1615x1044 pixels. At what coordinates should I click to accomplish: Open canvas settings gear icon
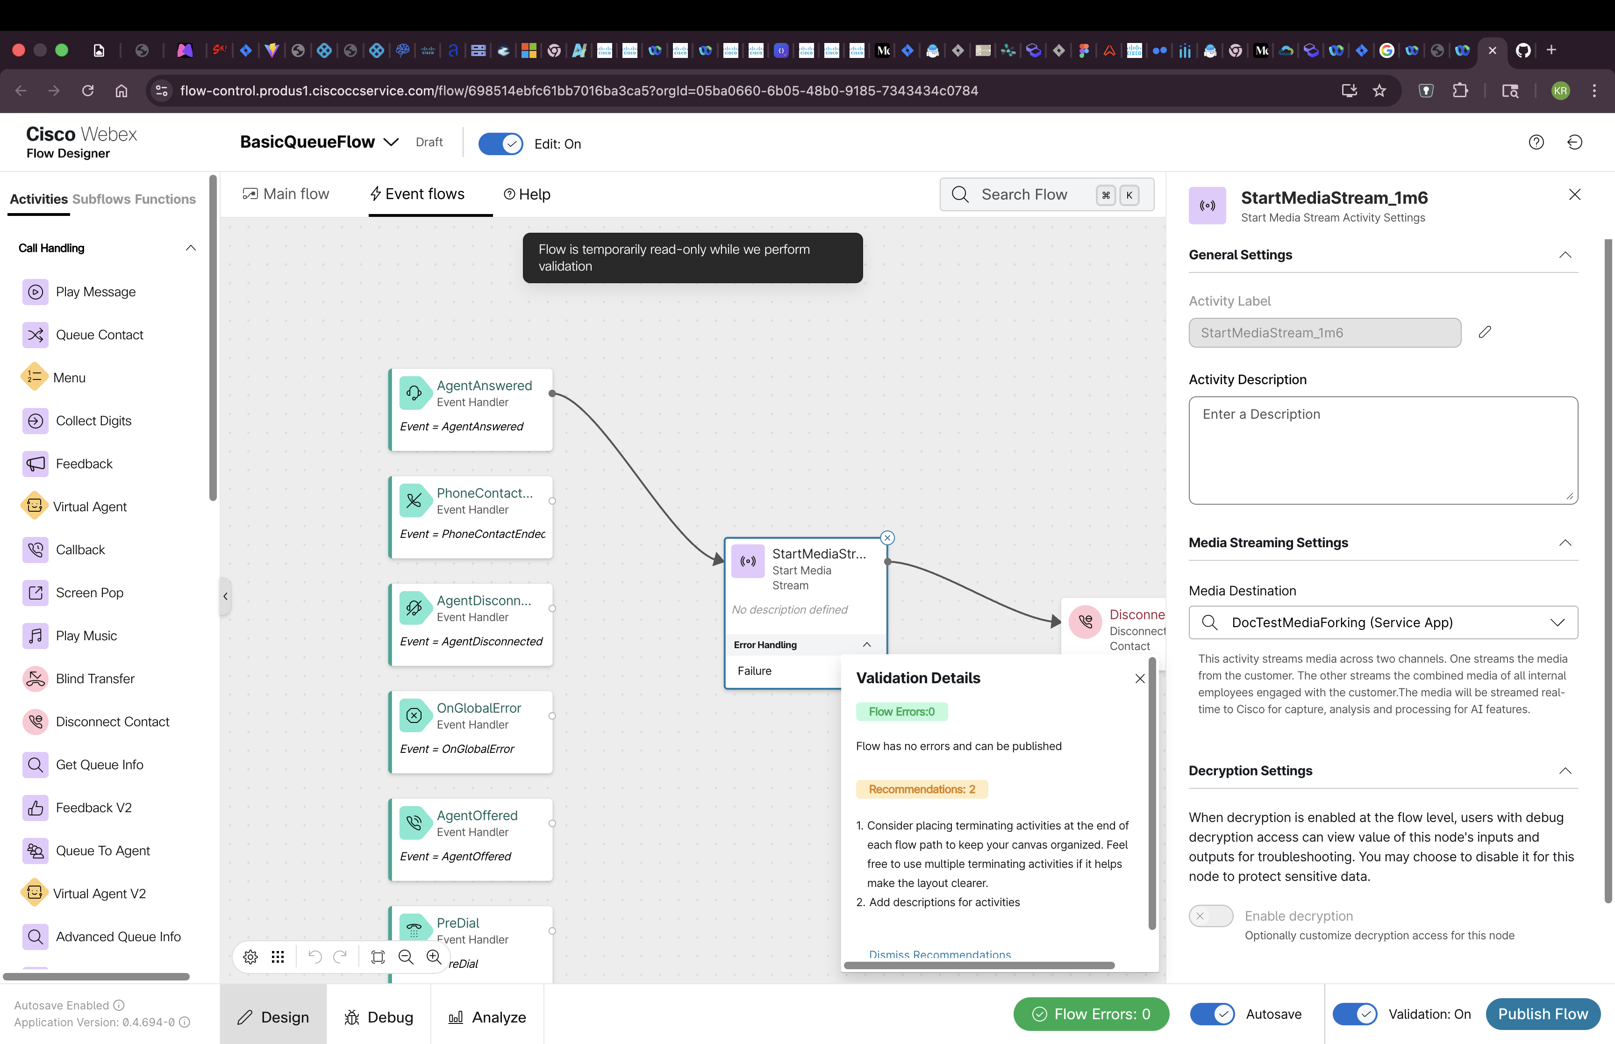point(250,957)
